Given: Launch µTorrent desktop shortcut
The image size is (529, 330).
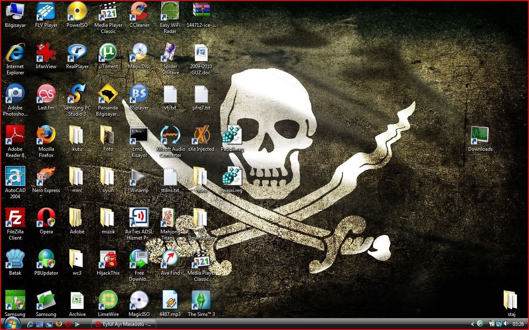Looking at the screenshot, I should [108, 56].
